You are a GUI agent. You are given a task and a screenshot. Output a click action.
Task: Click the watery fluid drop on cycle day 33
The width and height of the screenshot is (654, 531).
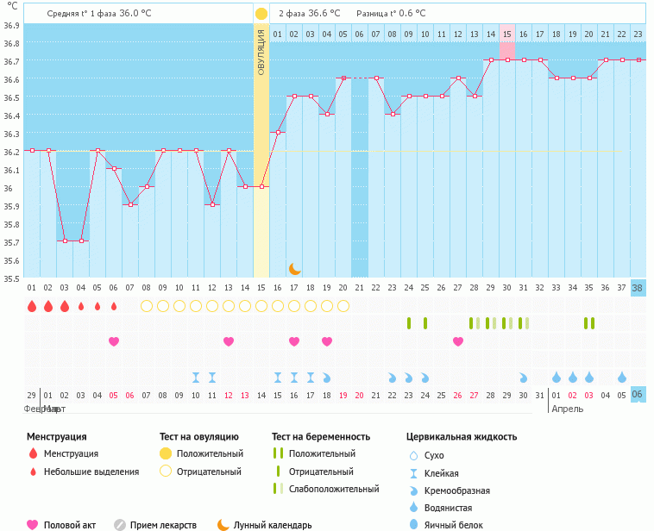point(557,378)
